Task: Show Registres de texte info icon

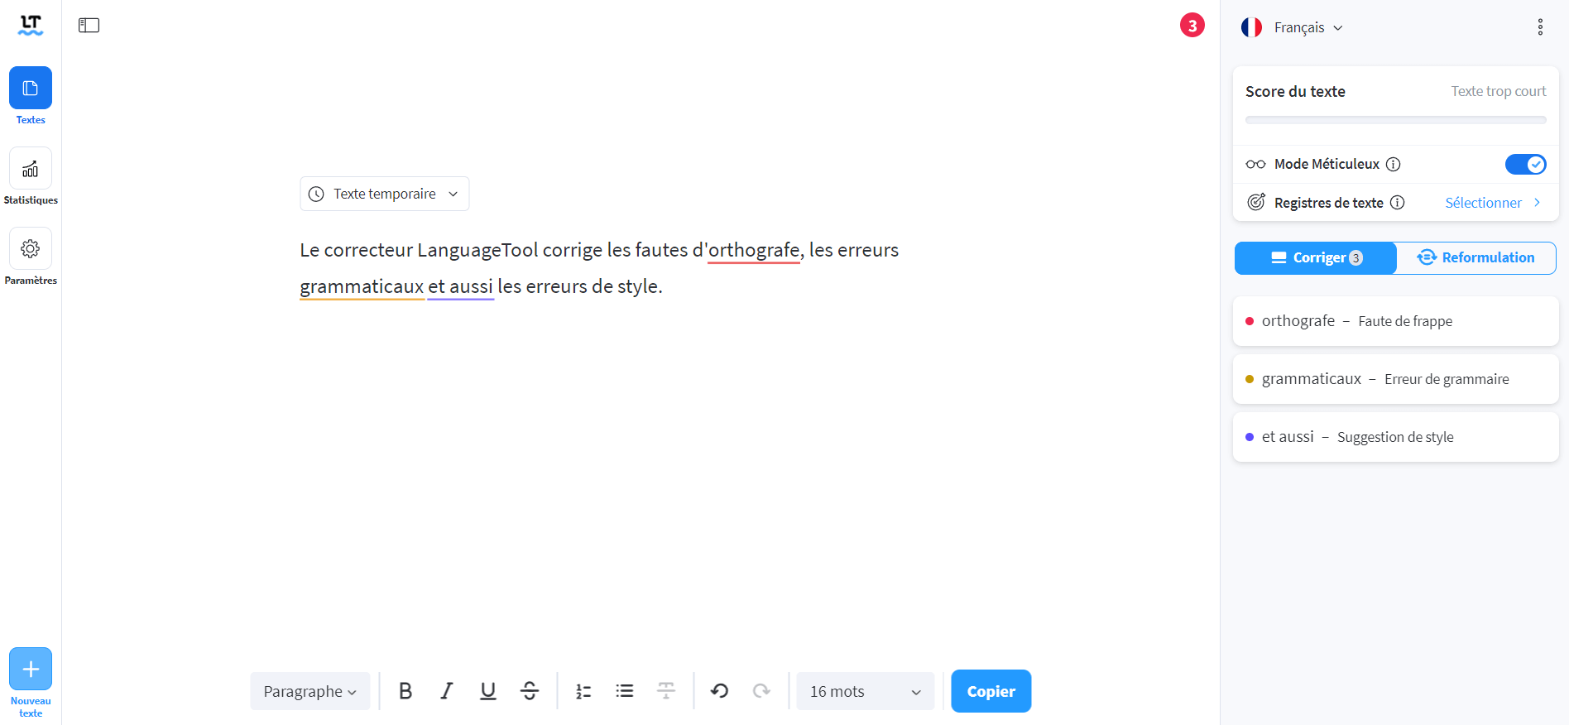Action: point(1398,203)
